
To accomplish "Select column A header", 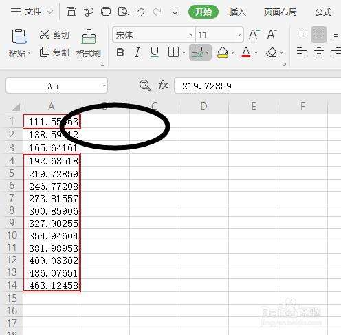I will tap(52, 107).
